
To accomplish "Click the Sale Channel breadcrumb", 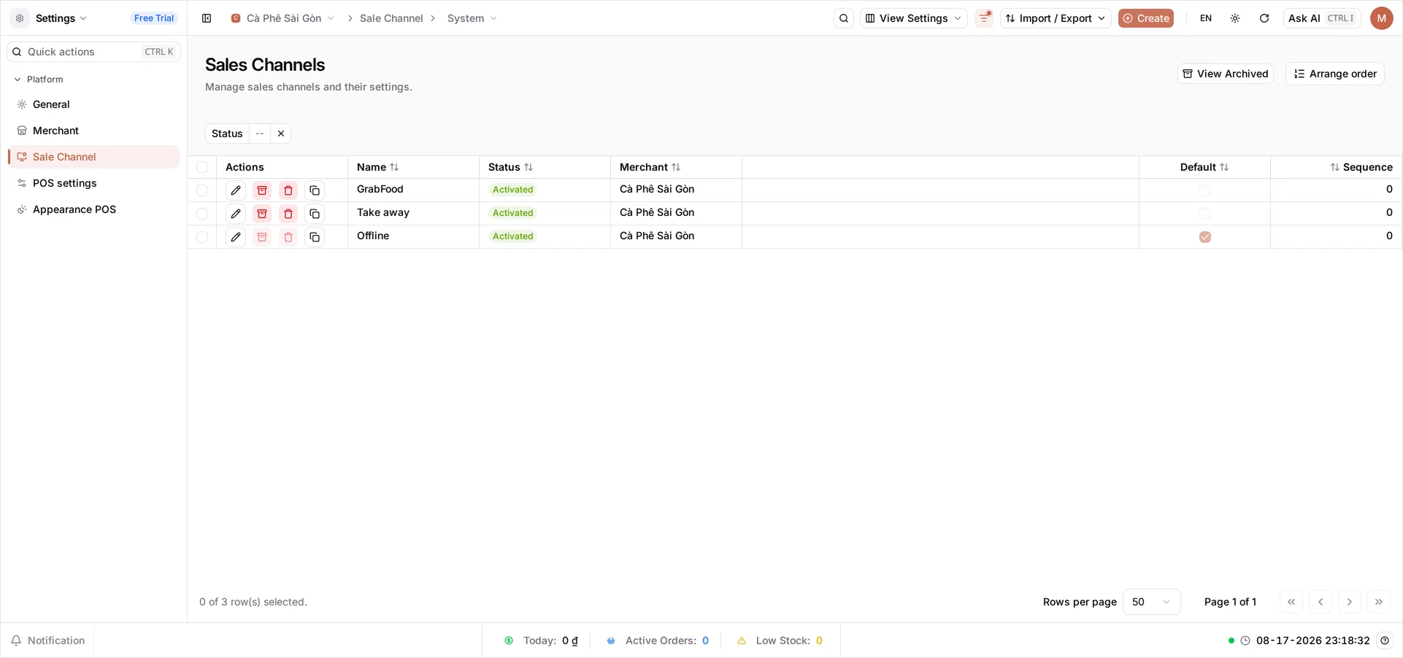I will [x=391, y=18].
